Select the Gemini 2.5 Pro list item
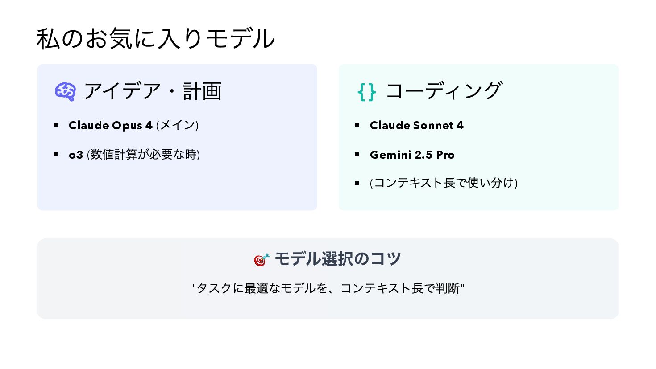 [x=412, y=155]
